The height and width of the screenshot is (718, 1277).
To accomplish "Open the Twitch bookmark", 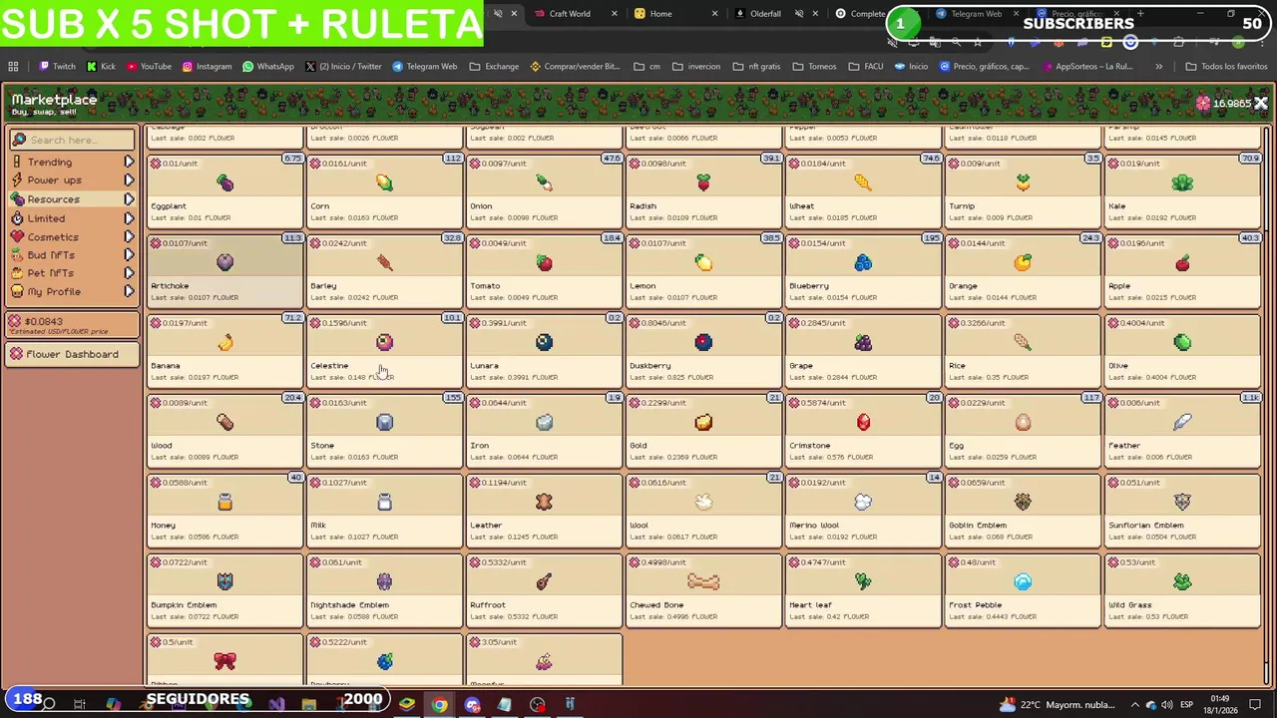I will pyautogui.click(x=57, y=67).
